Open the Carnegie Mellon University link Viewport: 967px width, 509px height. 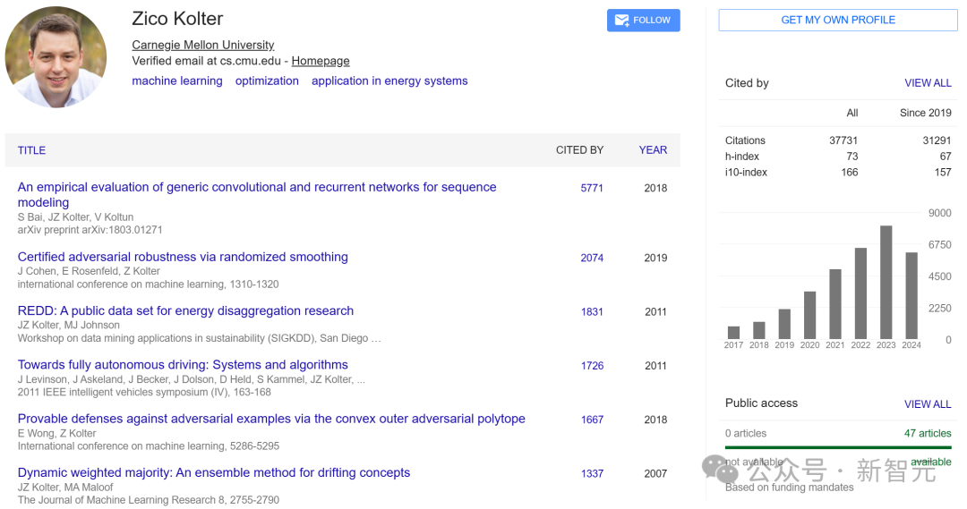[x=202, y=45]
